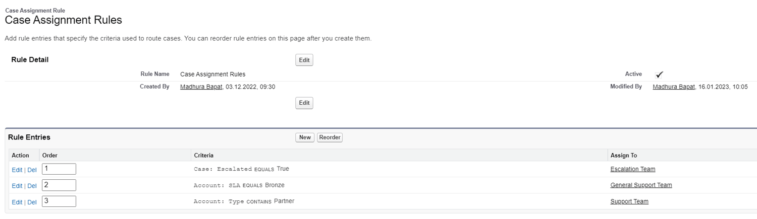Edit the Escalated equals True rule entry
757x219 pixels.
click(17, 170)
